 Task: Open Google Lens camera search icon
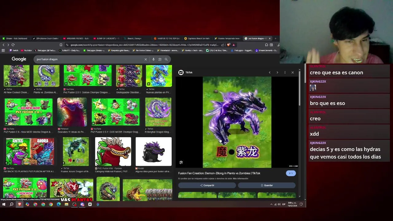160,59
